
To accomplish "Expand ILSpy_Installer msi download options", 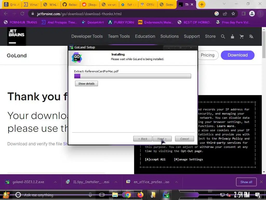I will pos(116,182).
